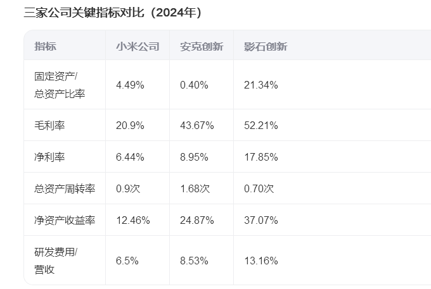Click the 37.07% ROE cell

pos(261,220)
